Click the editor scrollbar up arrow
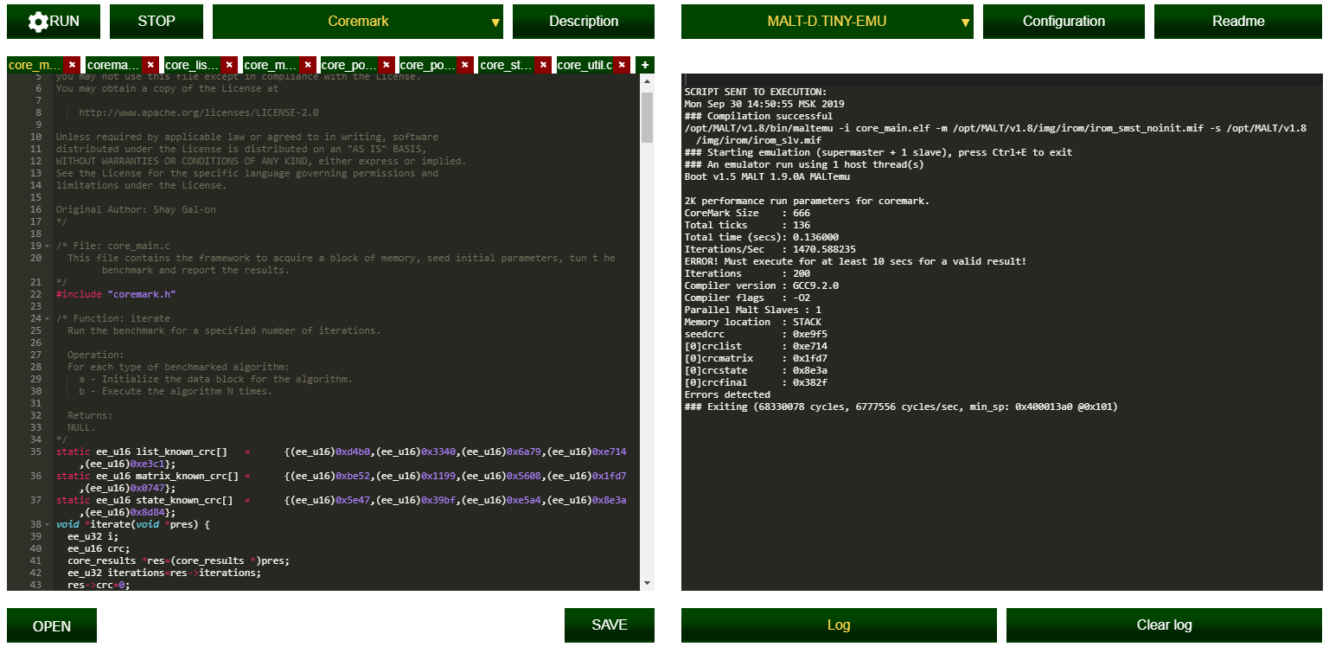 647,80
